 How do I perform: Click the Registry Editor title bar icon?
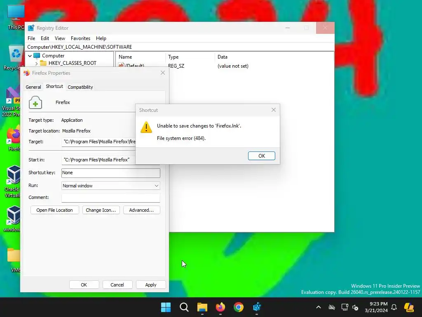tap(31, 28)
